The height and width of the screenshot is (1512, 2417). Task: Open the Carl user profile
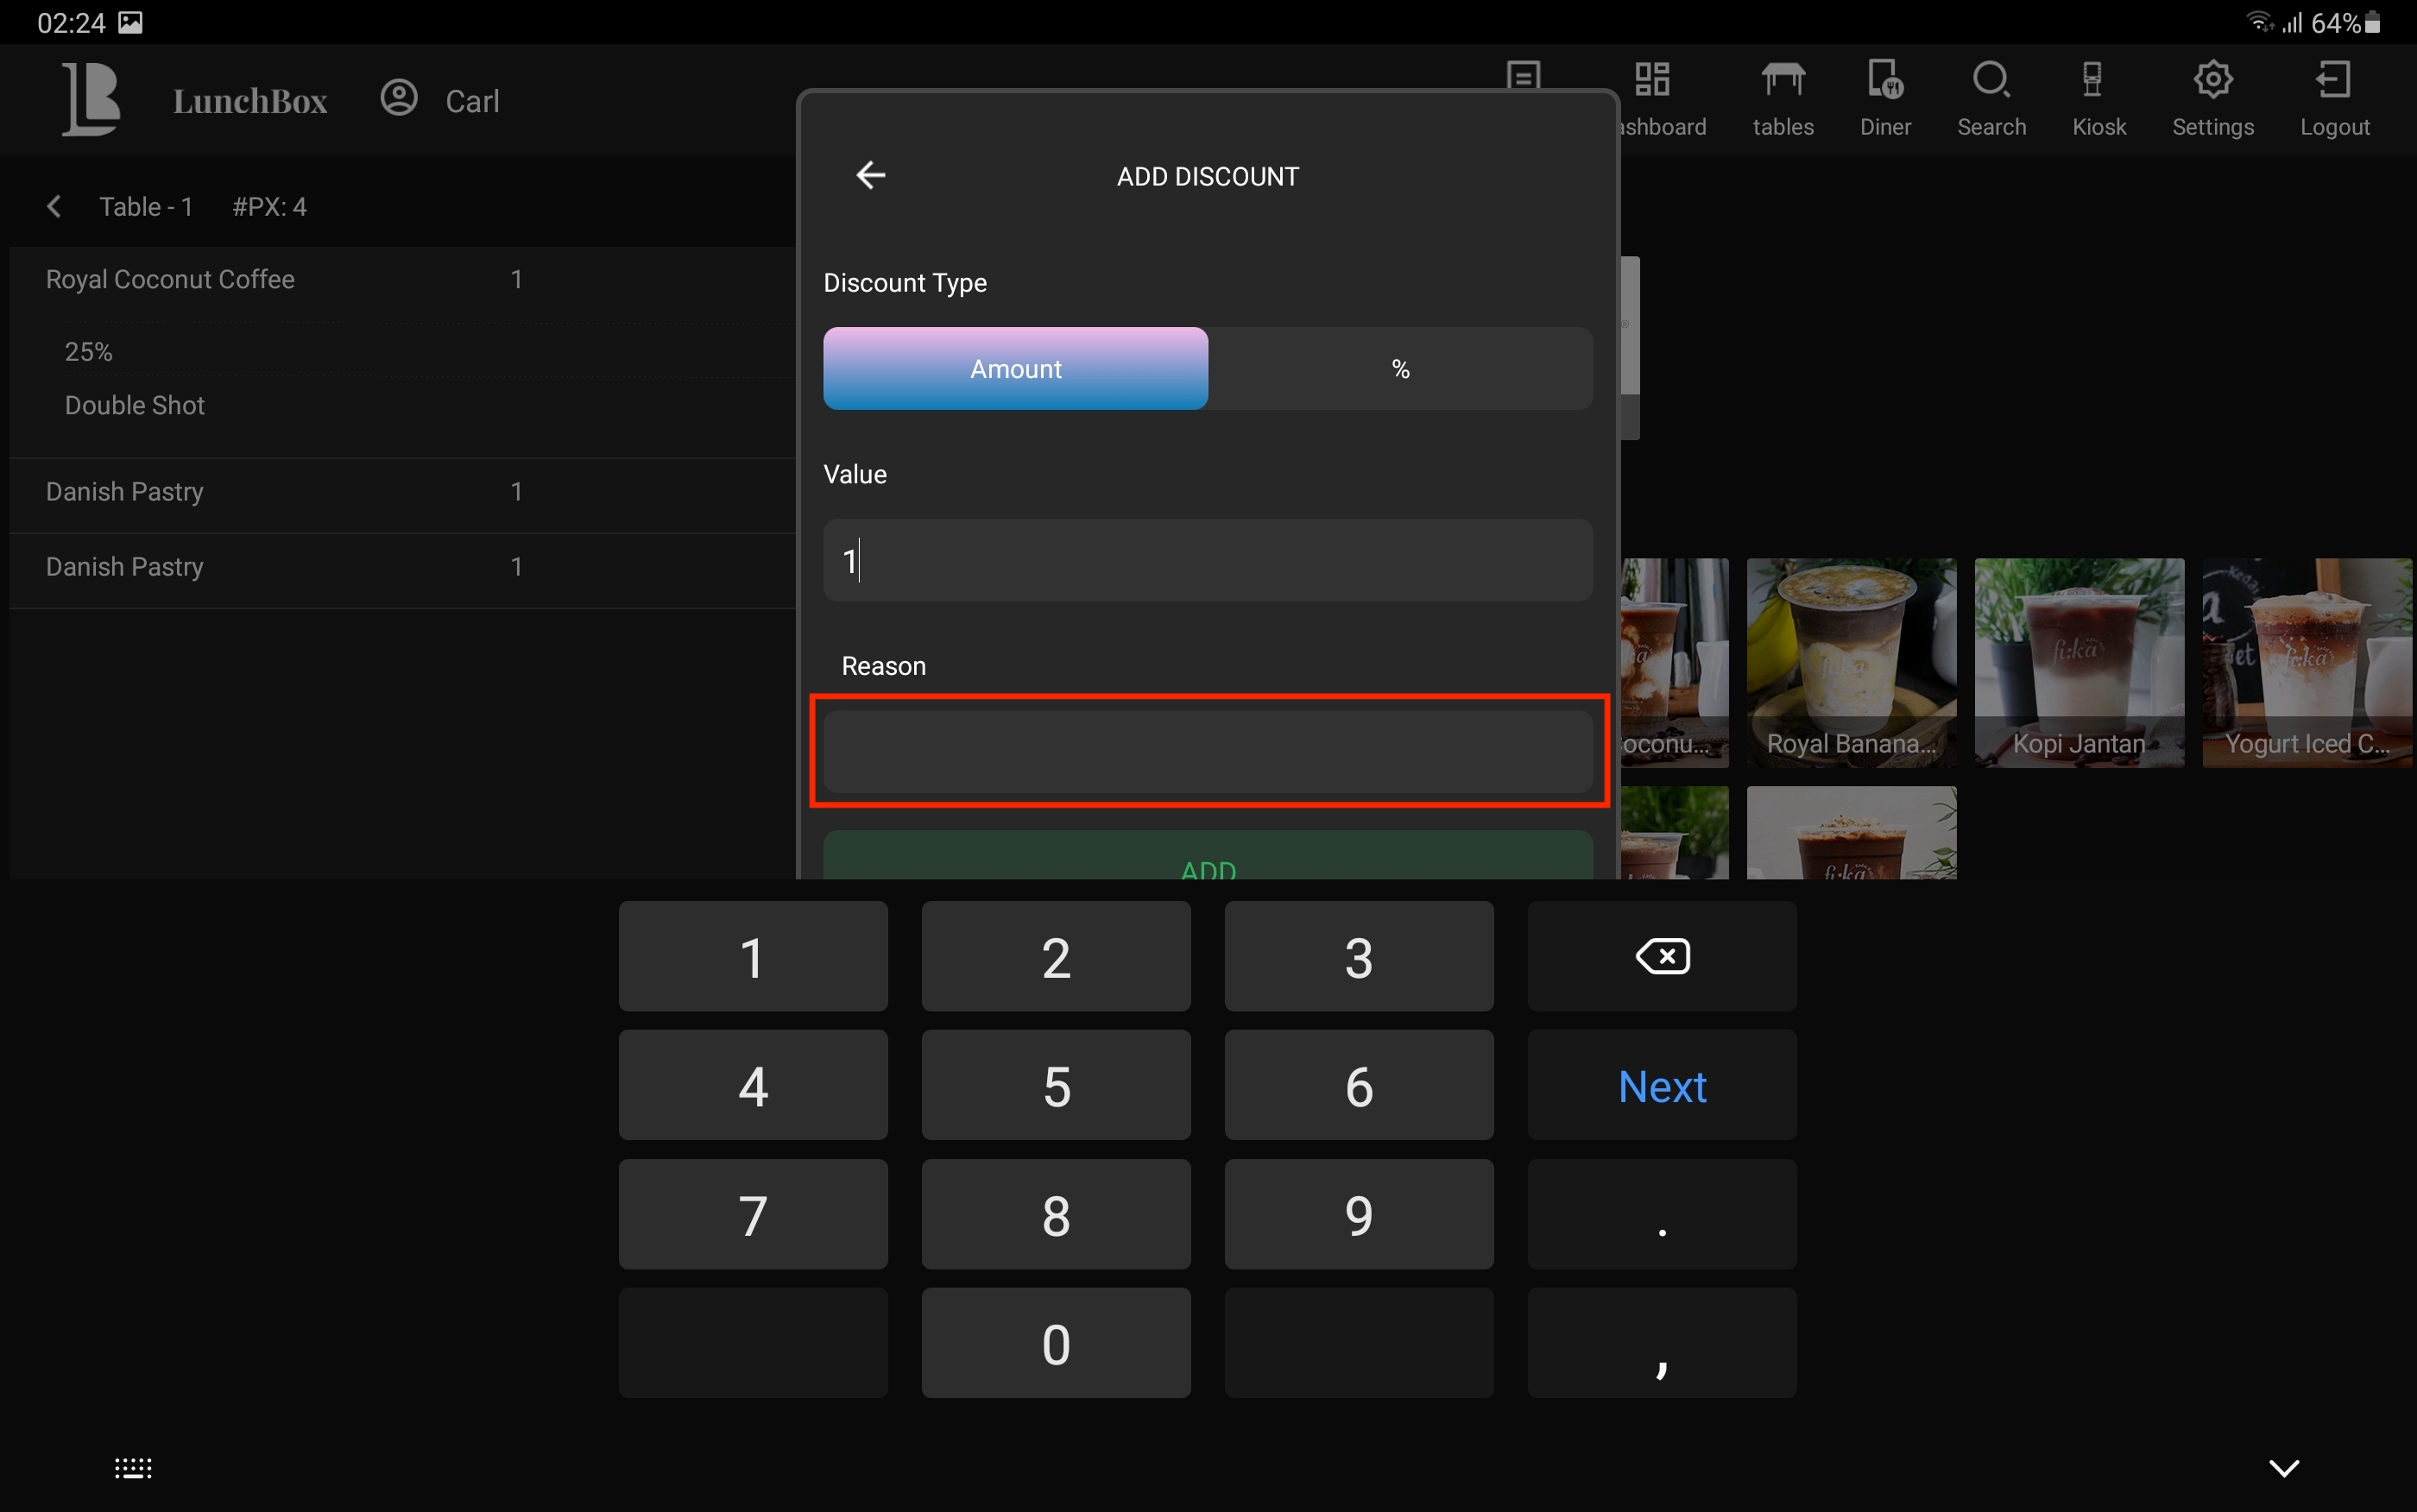(440, 100)
